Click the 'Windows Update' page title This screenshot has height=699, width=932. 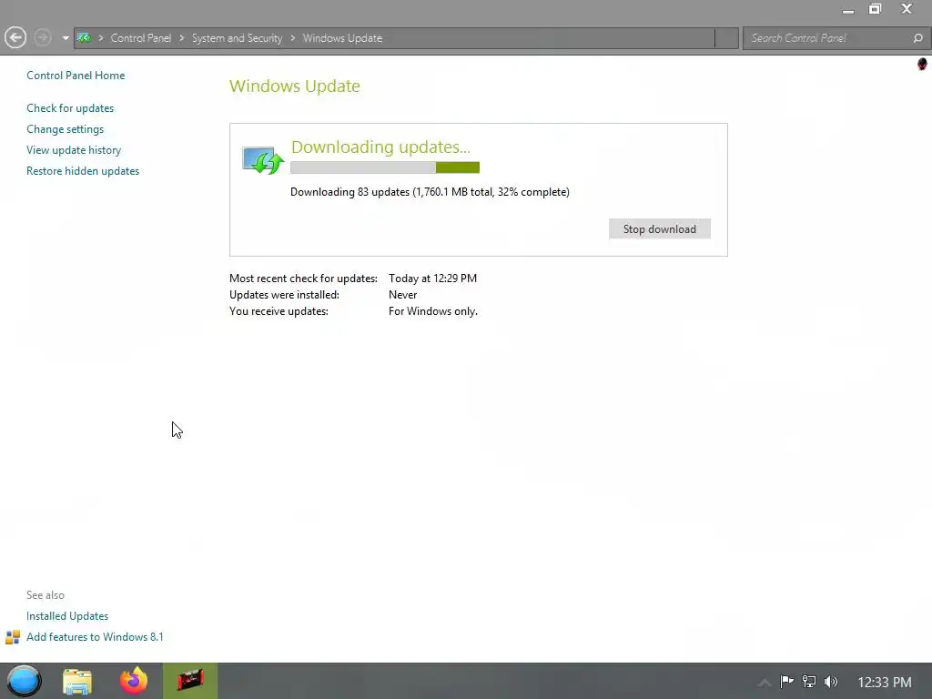295,86
